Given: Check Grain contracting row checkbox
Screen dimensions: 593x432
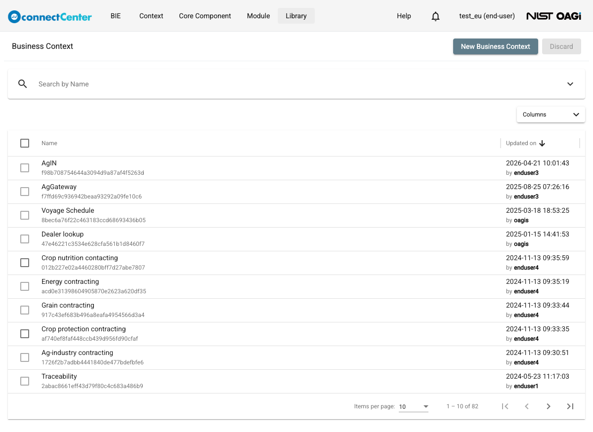Looking at the screenshot, I should (x=25, y=310).
